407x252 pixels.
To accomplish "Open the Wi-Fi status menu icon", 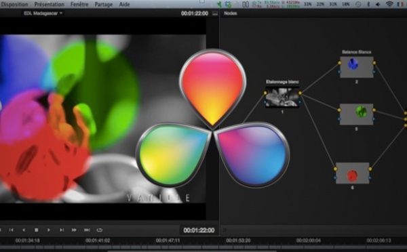I will tap(389, 4).
